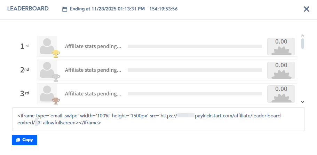Click the 1st place progress bar
This screenshot has width=317, height=155.
195,46
